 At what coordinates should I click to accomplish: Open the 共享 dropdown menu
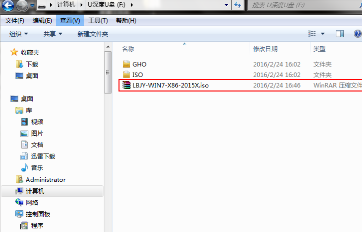pyautogui.click(x=53, y=34)
